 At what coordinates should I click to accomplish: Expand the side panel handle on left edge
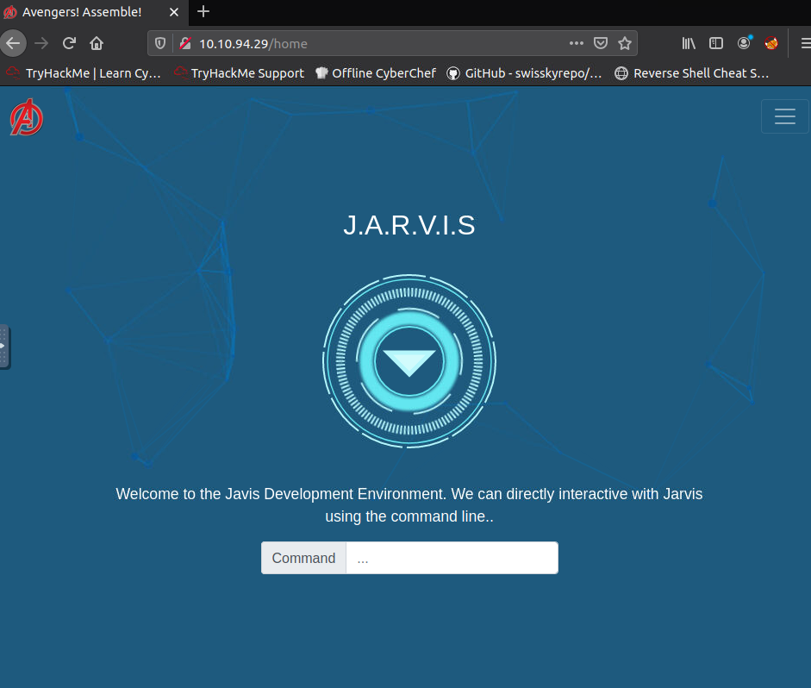click(x=4, y=346)
